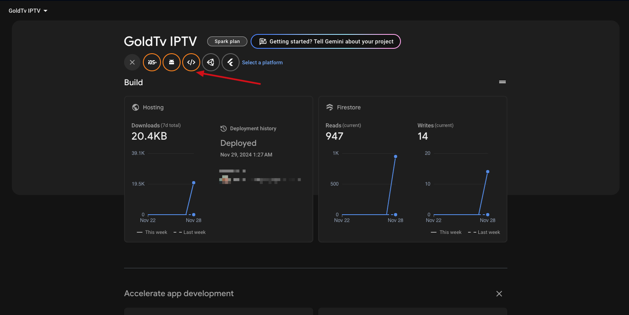Click the Writes (current) label
Viewport: 629px width, 315px height.
coord(435,125)
